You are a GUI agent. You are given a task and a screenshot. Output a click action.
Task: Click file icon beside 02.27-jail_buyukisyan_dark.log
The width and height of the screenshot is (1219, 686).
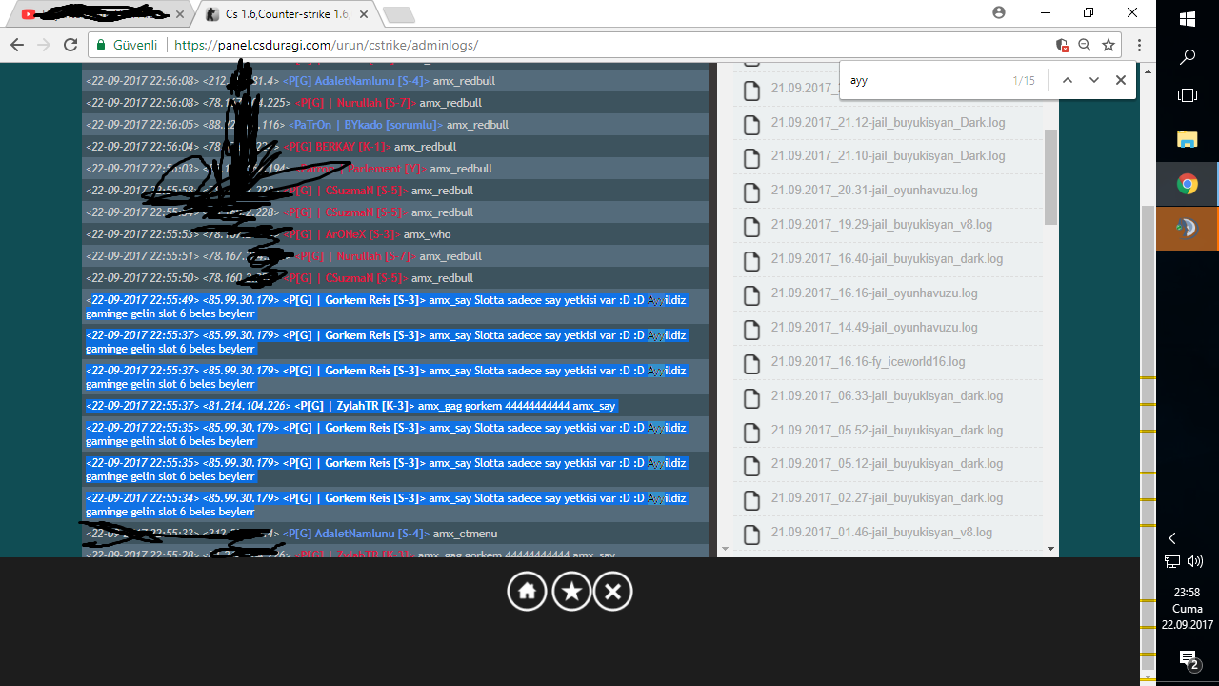pyautogui.click(x=751, y=500)
